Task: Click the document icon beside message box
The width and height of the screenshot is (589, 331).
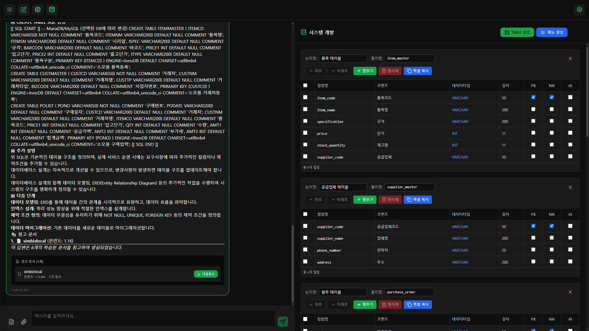Action: 11,322
